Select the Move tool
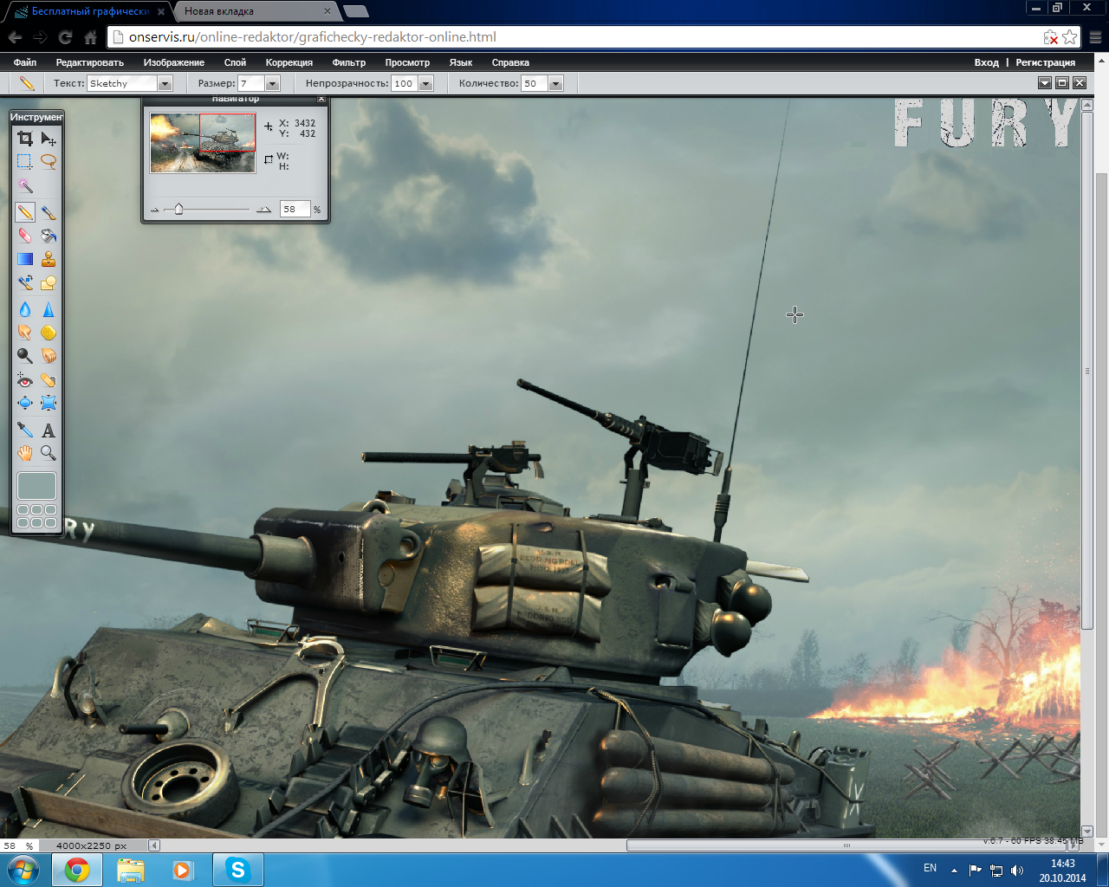1109x887 pixels. [49, 139]
